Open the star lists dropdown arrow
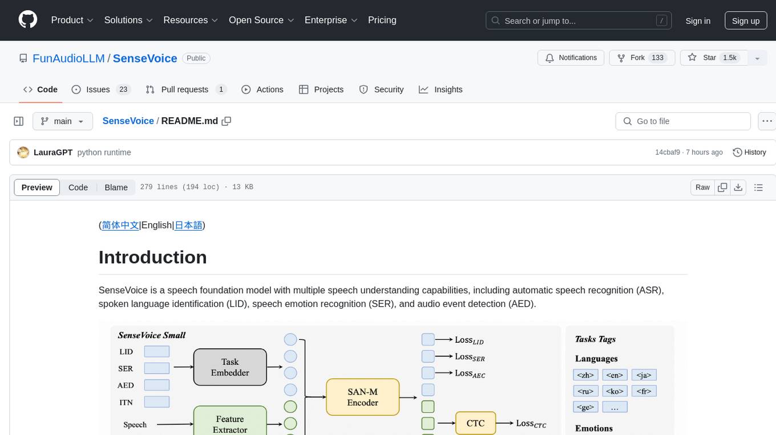This screenshot has width=776, height=435. click(757, 58)
